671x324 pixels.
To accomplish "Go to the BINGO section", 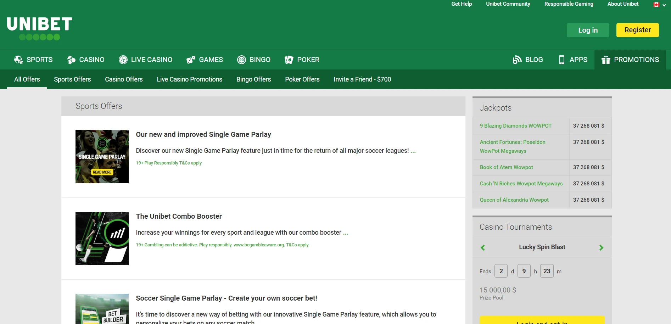I will 254,60.
